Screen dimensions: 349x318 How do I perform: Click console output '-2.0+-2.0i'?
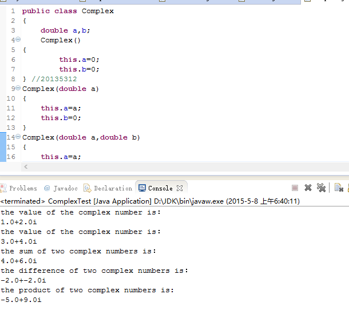point(23,280)
